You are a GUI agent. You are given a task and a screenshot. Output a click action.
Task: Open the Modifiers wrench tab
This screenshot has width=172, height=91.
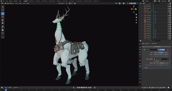pos(140,66)
